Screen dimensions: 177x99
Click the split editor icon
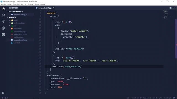170,8
